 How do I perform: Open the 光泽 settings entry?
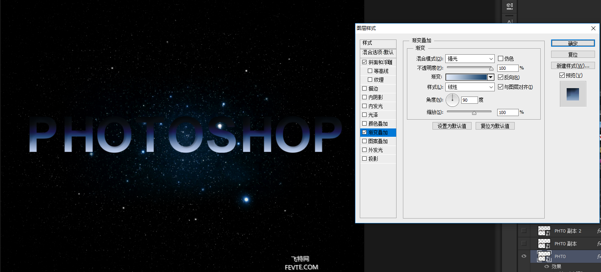(x=373, y=115)
